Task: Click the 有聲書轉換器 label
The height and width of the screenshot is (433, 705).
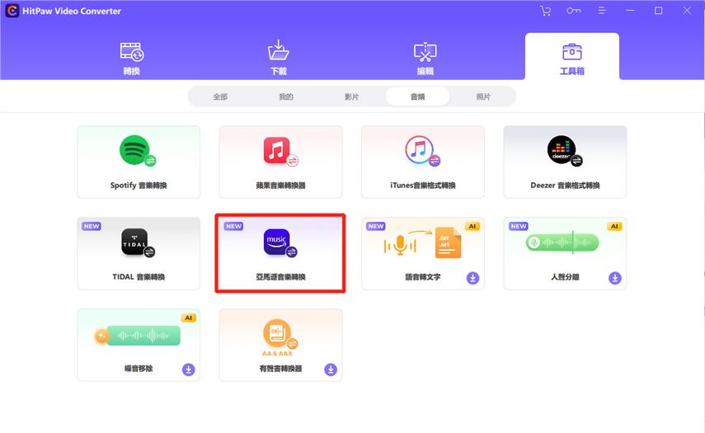Action: pos(280,369)
